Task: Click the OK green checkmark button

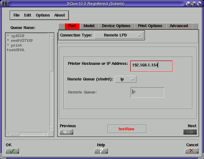Action: 12,151
